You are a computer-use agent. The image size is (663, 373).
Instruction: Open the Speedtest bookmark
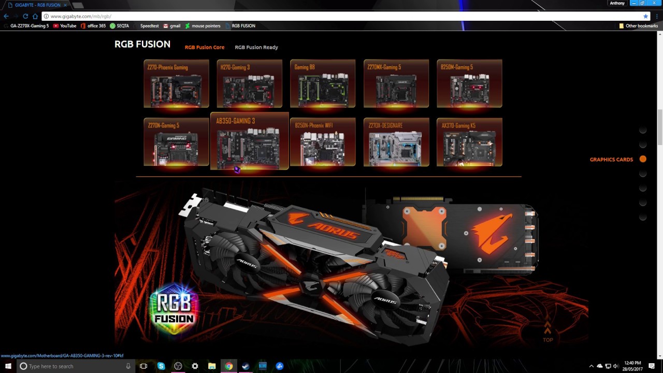click(146, 26)
